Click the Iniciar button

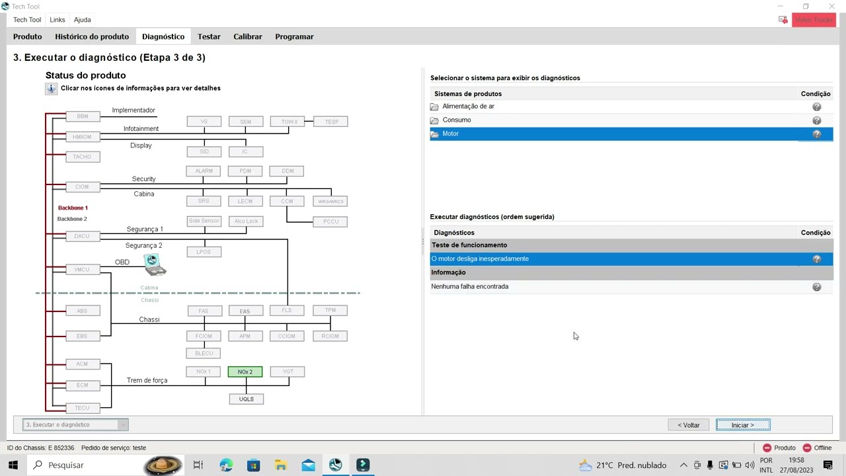(x=743, y=425)
